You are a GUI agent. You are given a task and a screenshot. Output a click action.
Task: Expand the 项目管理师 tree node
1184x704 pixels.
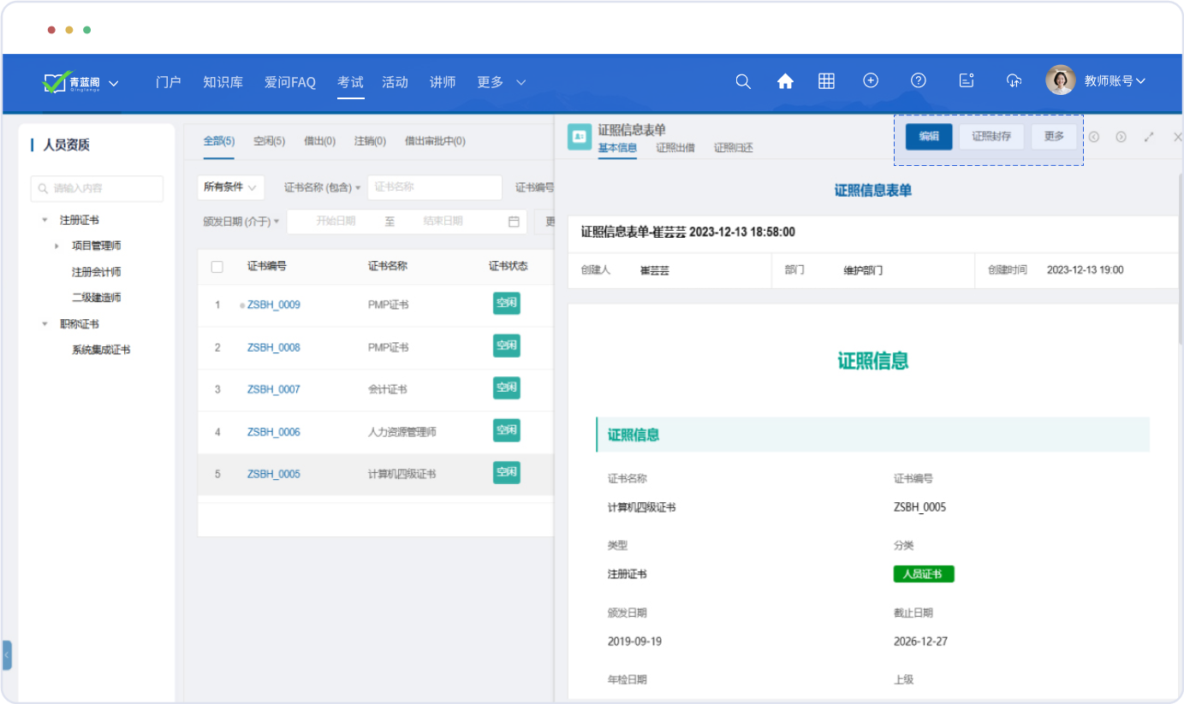point(57,246)
